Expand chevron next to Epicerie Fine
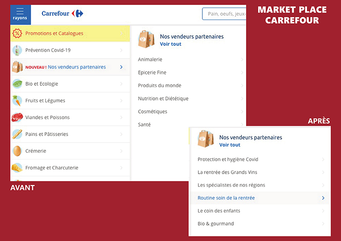The height and width of the screenshot is (241, 341). click(242, 72)
